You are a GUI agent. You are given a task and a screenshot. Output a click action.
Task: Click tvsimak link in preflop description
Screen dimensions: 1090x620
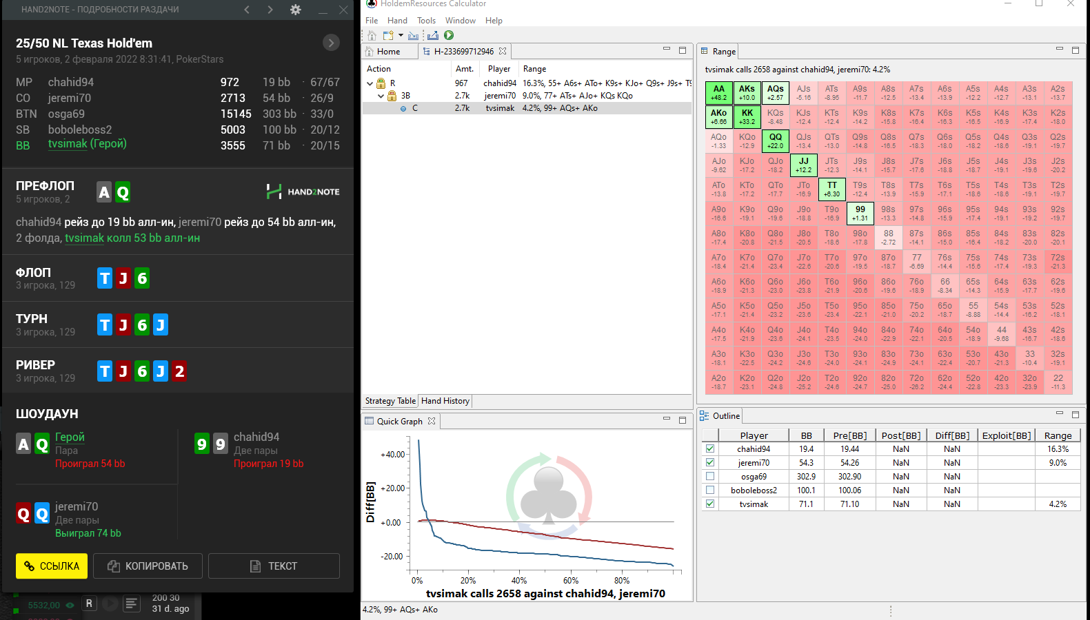point(84,238)
